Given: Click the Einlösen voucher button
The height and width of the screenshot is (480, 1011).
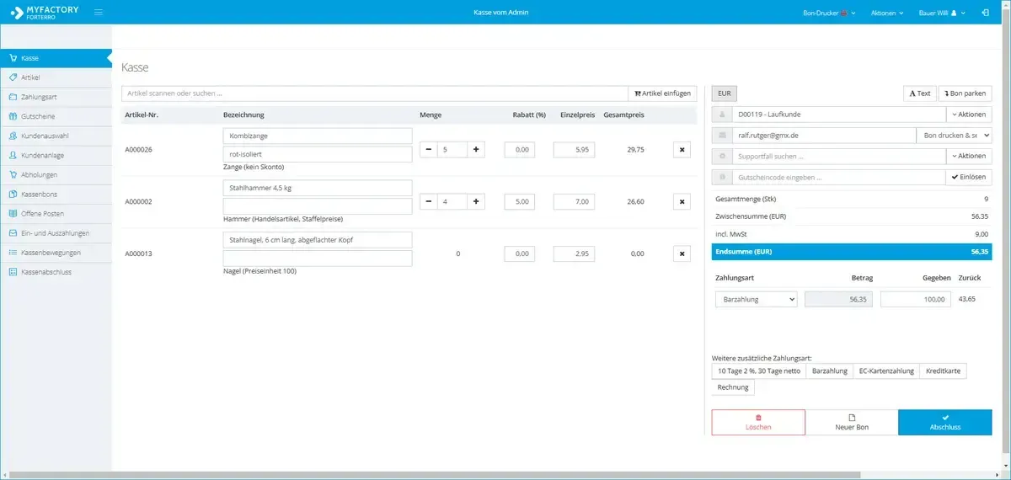Looking at the screenshot, I should coord(969,177).
